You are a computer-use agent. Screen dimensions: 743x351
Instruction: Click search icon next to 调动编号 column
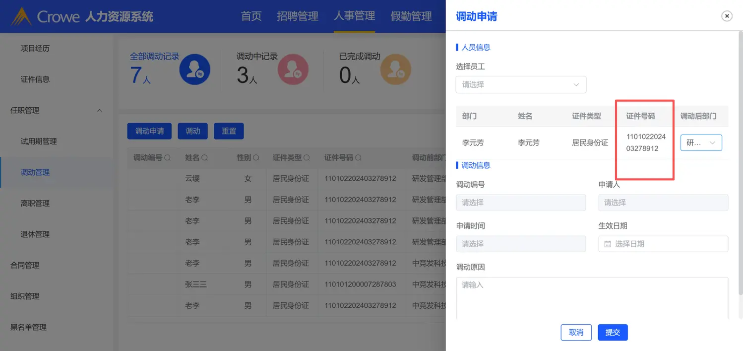(x=167, y=158)
